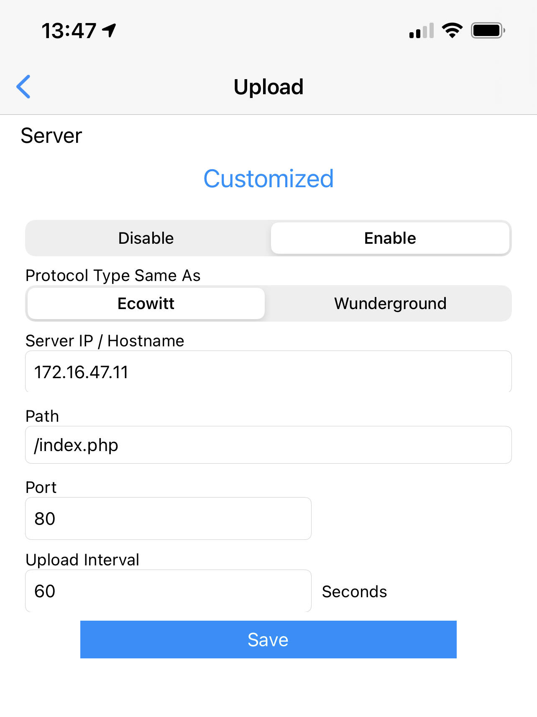The image size is (537, 717).
Task: Select the Disable upload option
Action: pos(146,238)
